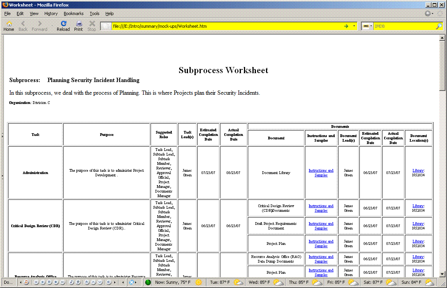Screen dimensions: 447x288
Task: Click the eject icon in status bar player
Action: (x=87, y=282)
